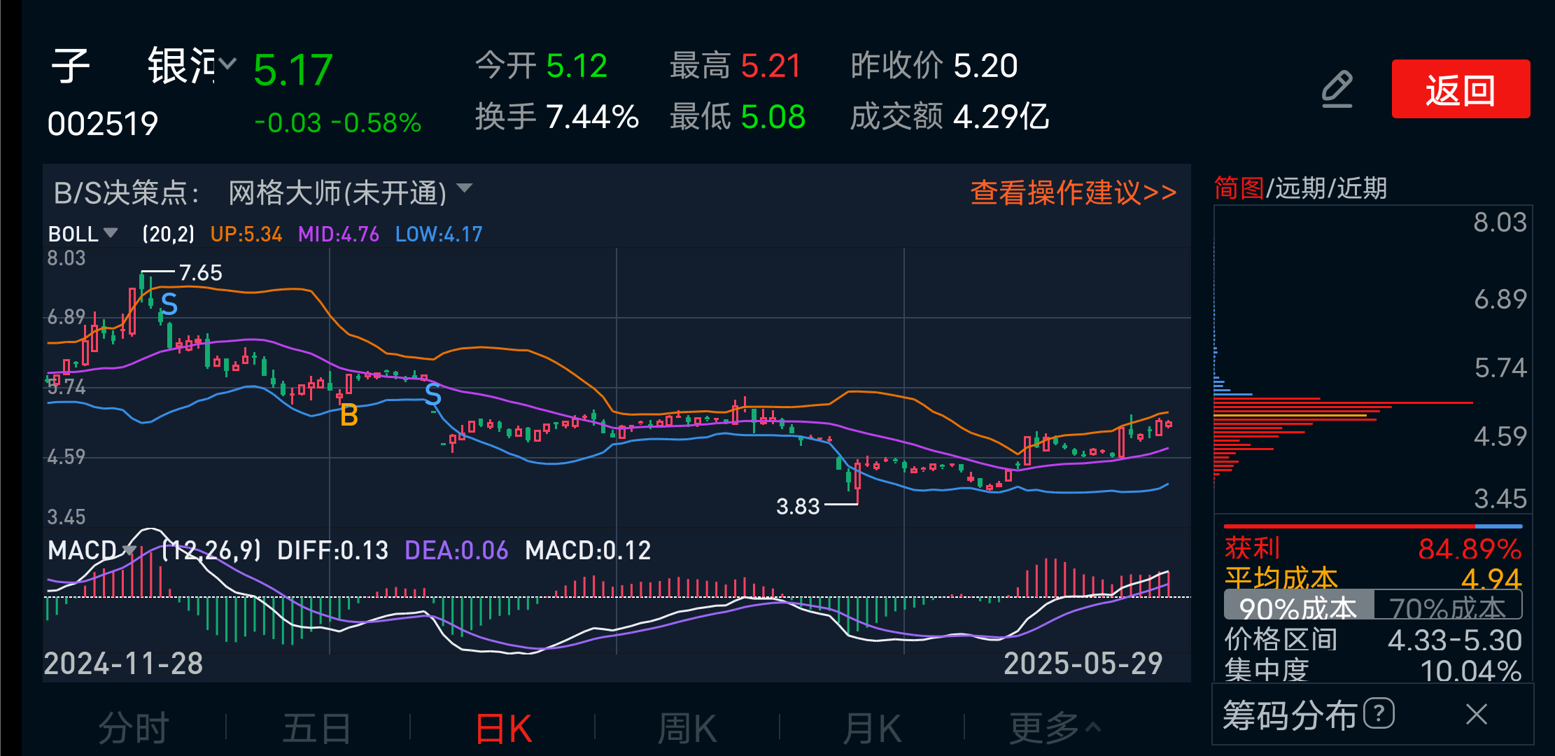Open the B/S decision-point grid master (网格大师) dropdown
The width and height of the screenshot is (1555, 756).
pyautogui.click(x=464, y=188)
